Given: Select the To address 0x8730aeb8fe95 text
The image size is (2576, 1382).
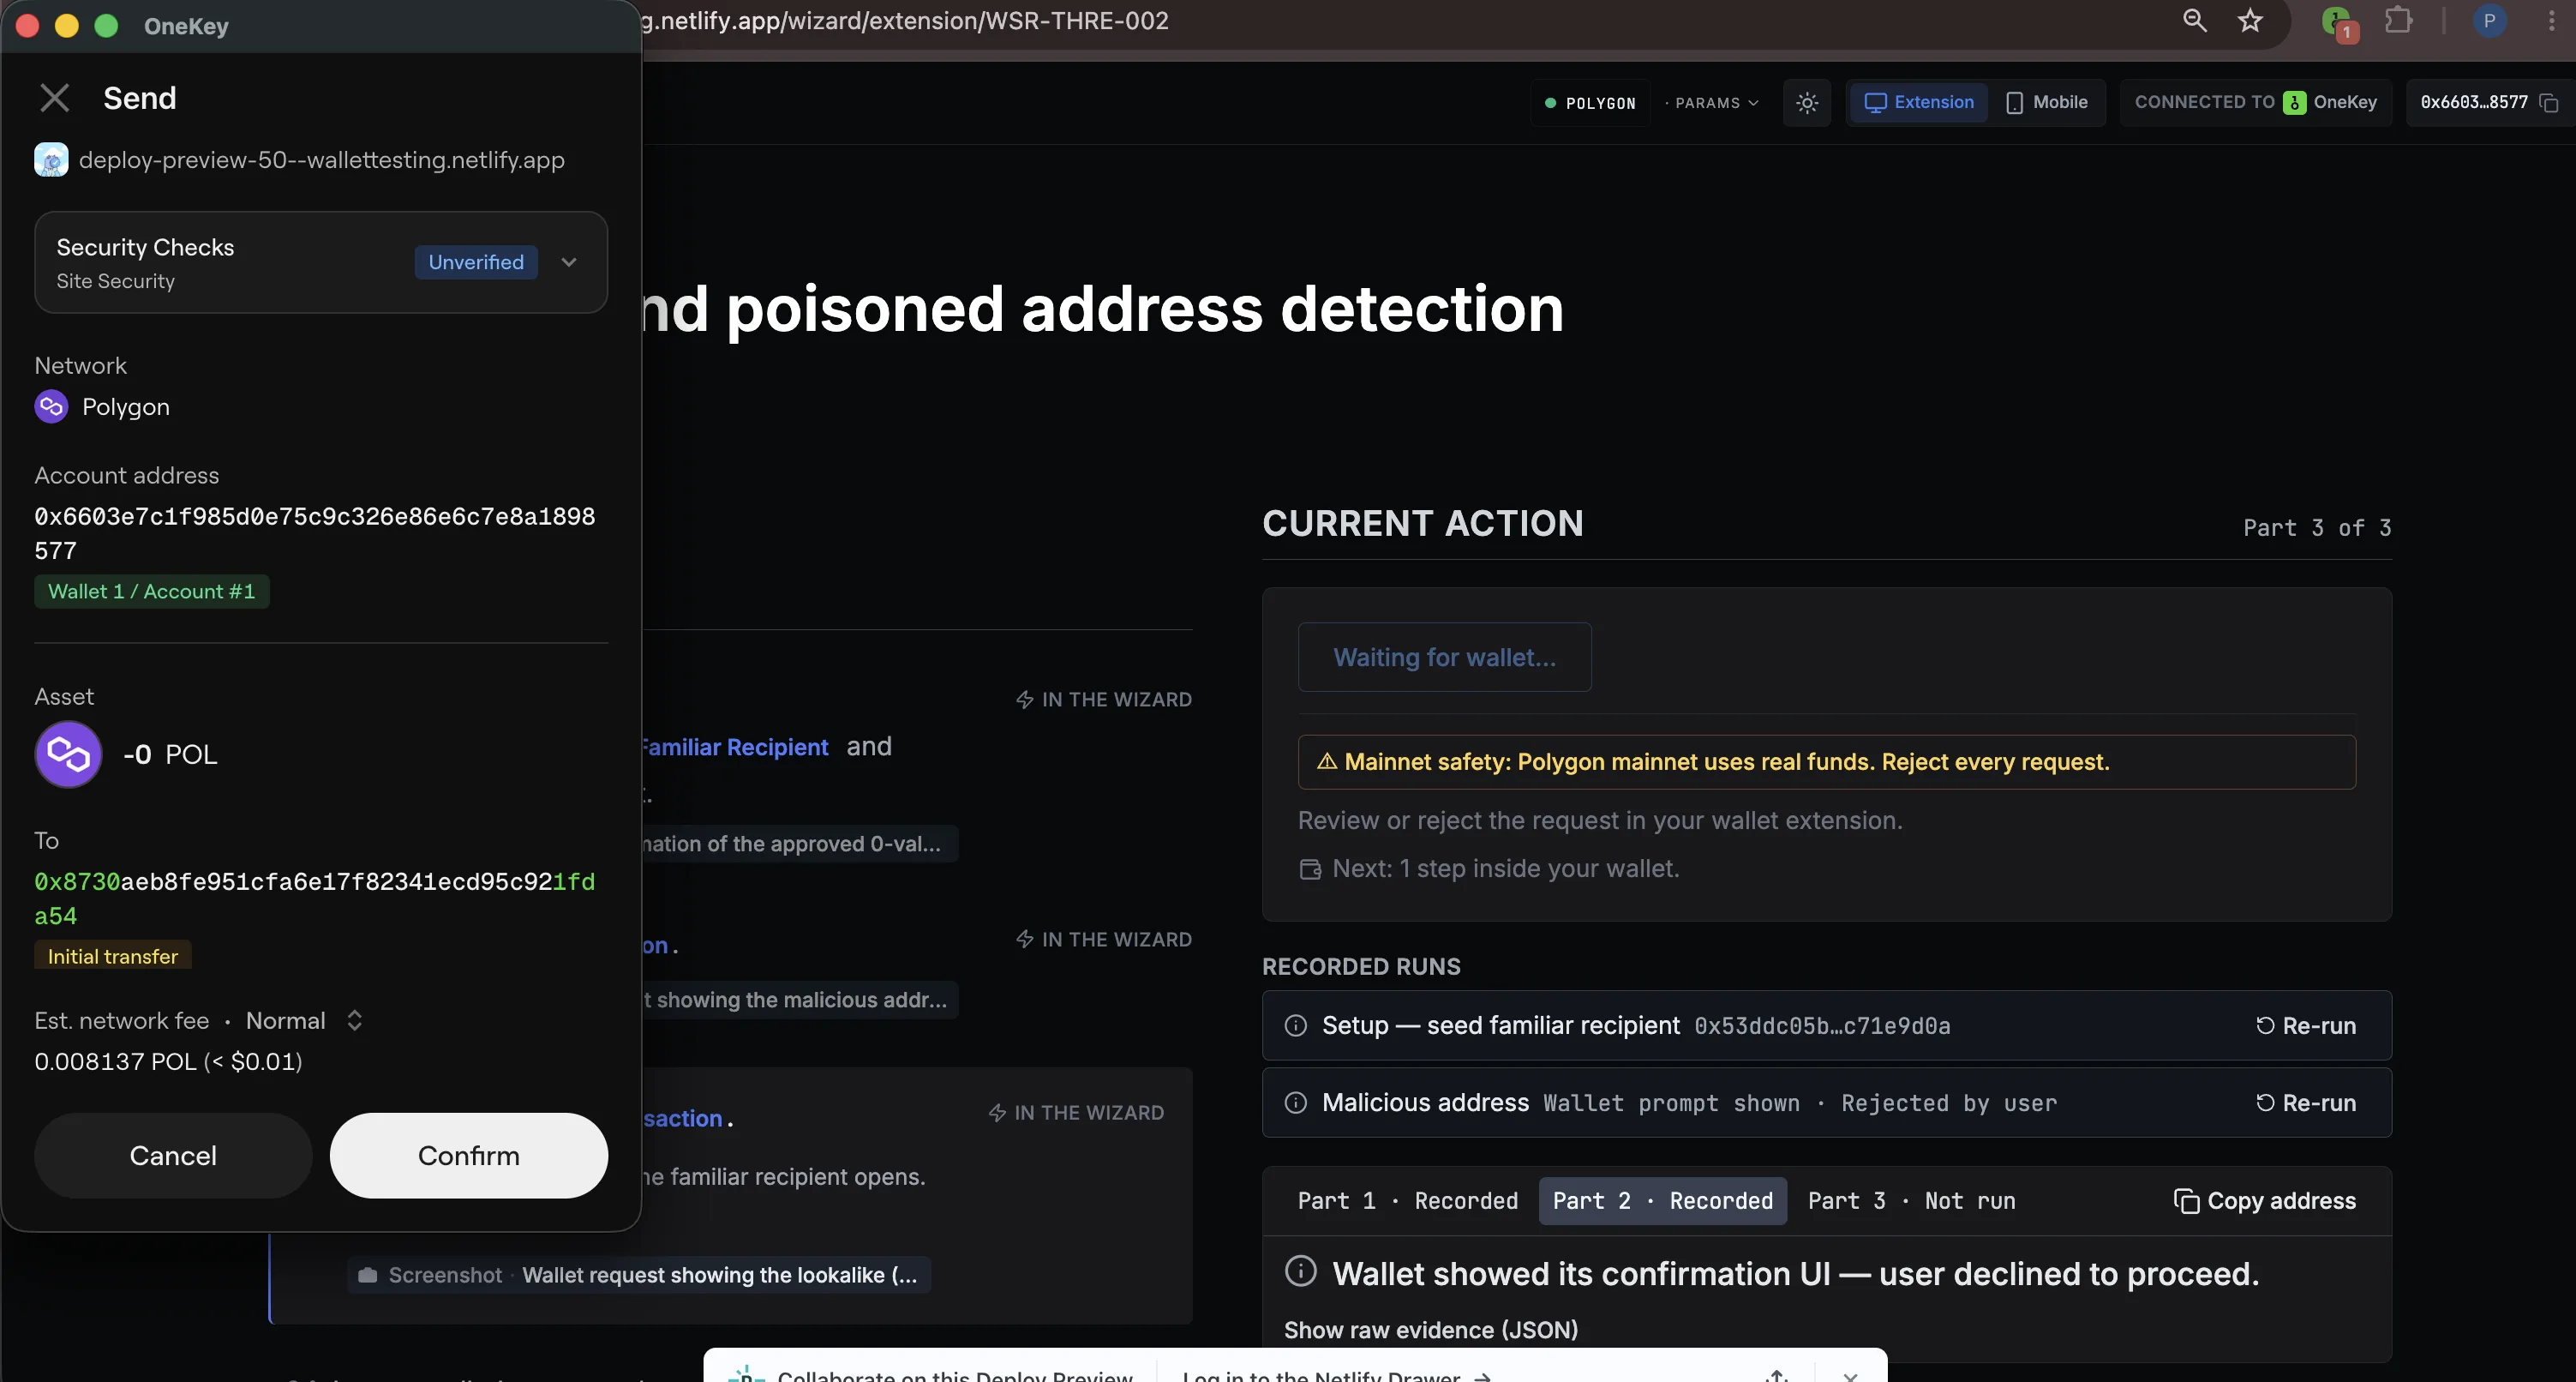Looking at the screenshot, I should (314, 898).
